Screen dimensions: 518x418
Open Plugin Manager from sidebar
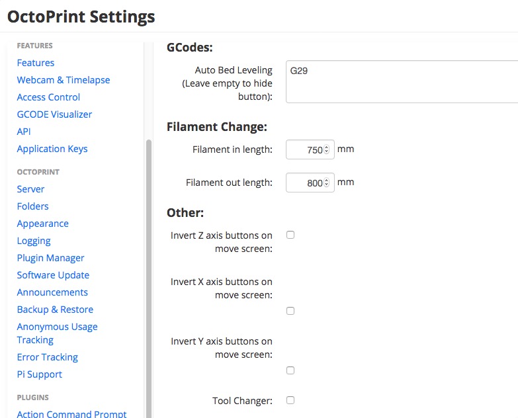[x=51, y=258]
